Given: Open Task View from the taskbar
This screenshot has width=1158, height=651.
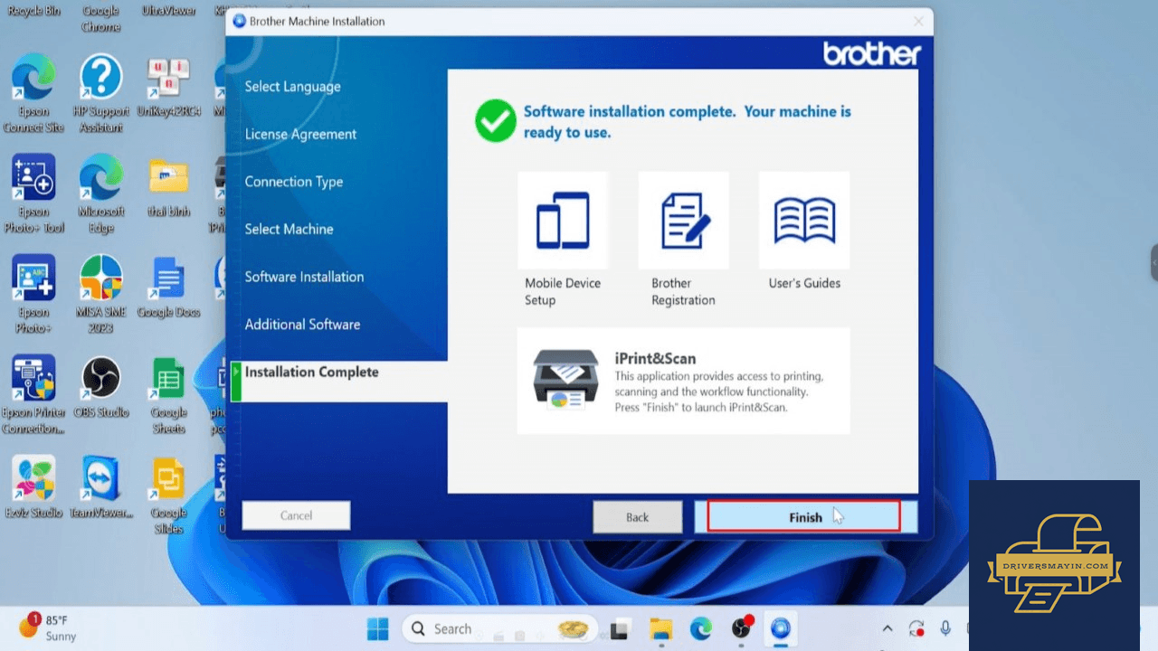Looking at the screenshot, I should 620,628.
